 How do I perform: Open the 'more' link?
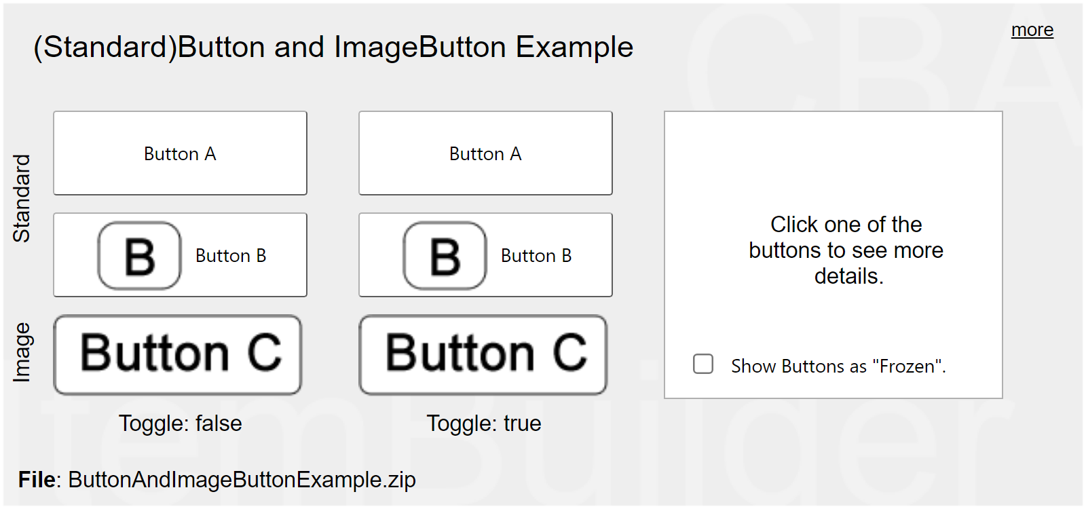pos(1032,30)
